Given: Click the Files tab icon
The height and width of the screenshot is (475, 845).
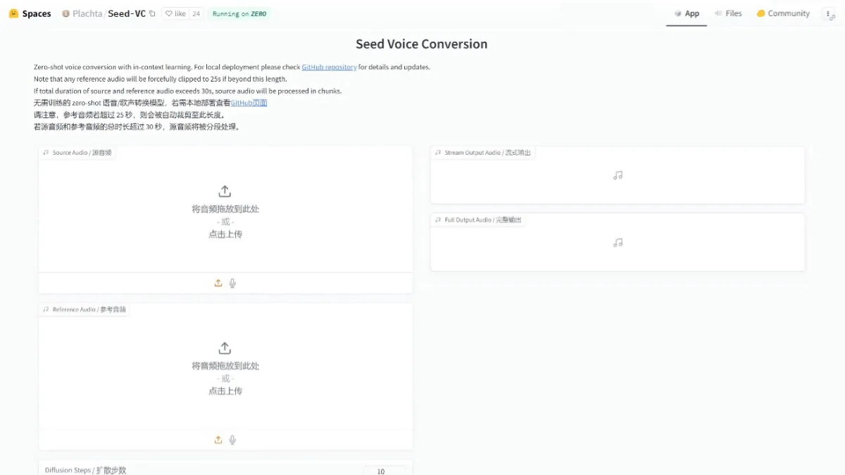Looking at the screenshot, I should pos(718,13).
